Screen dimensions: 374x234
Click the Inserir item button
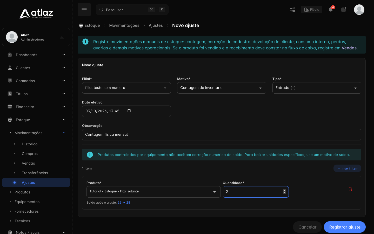tap(347, 168)
